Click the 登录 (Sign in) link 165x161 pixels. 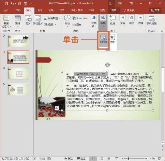point(120,3)
